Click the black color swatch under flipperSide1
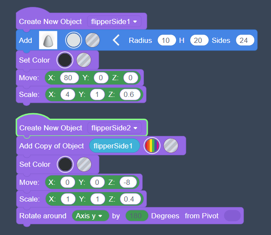 click(x=64, y=60)
